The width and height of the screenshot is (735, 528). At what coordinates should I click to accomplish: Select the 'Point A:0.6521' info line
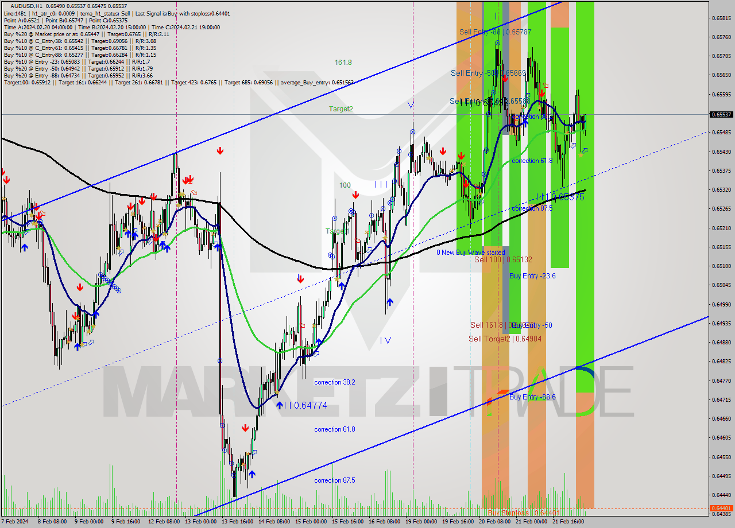pos(64,20)
